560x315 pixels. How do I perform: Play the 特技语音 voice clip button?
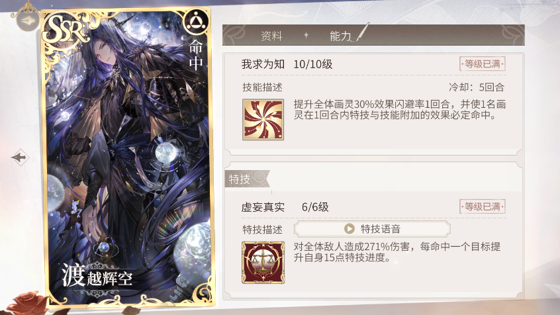[372, 228]
